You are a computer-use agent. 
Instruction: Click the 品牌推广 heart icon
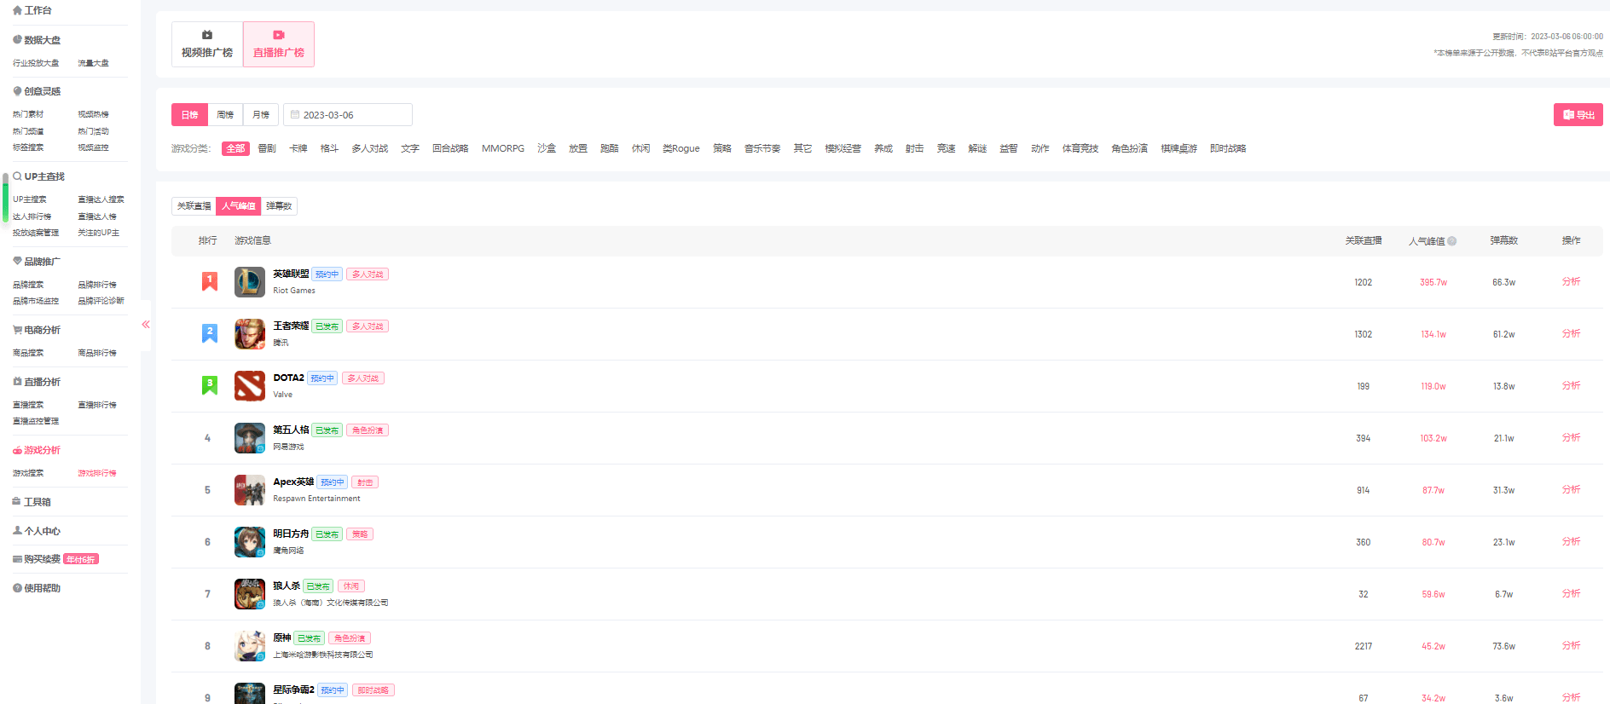coord(17,262)
